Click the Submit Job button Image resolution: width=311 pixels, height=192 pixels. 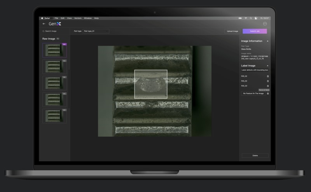[255, 31]
